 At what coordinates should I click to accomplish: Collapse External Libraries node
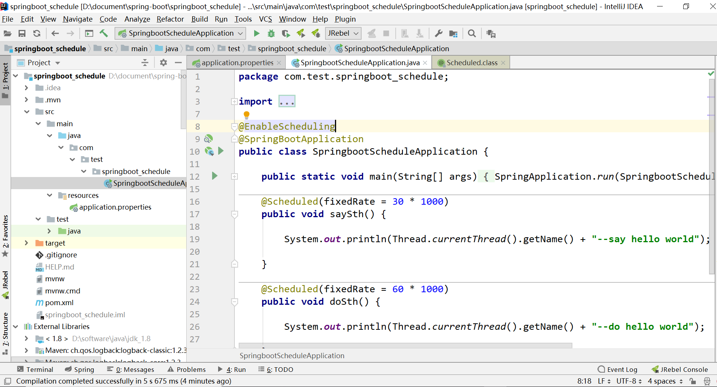15,326
